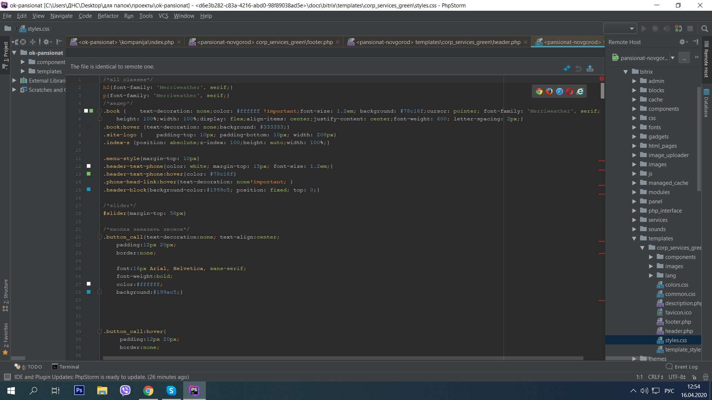Toggle tool window quick-access button in status bar

point(7,377)
